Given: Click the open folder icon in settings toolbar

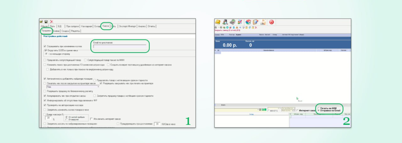Looking at the screenshot, I should click(42, 21).
